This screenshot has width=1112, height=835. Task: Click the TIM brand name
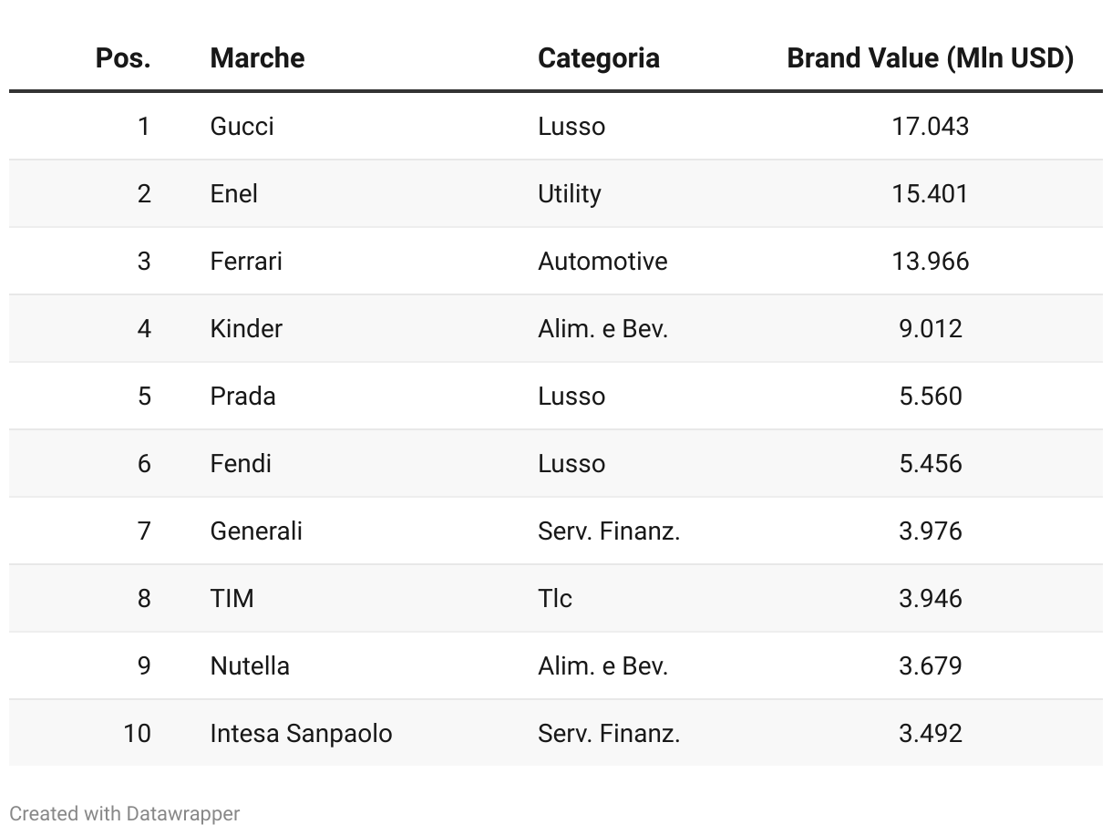[x=232, y=598]
